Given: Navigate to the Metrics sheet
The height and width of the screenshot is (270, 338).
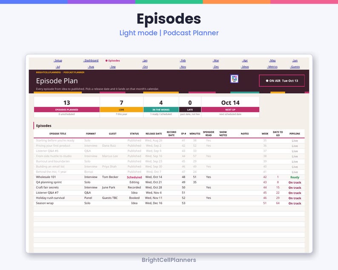Looking at the screenshot, I should click(x=272, y=67).
